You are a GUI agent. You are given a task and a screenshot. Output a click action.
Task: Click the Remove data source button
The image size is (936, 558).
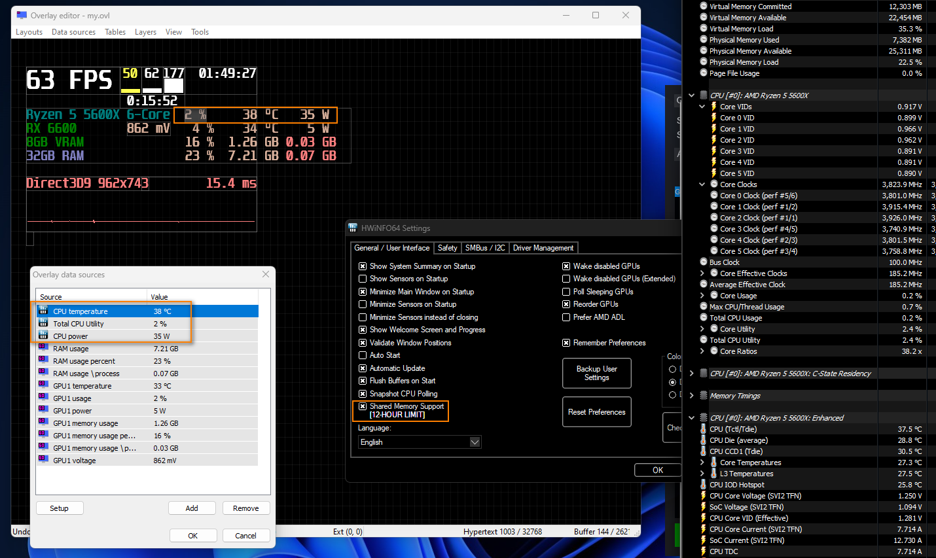(246, 508)
